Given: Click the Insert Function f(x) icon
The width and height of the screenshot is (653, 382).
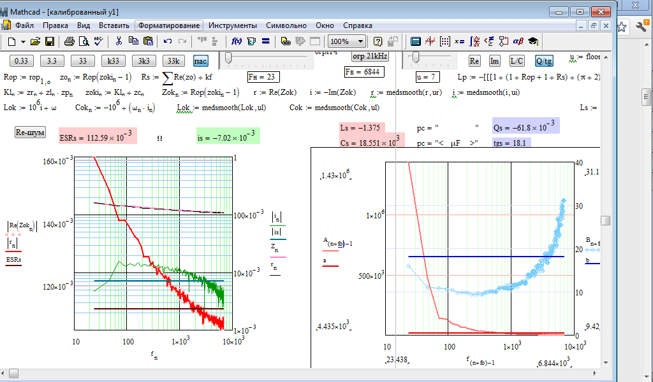Looking at the screenshot, I should pyautogui.click(x=235, y=41).
